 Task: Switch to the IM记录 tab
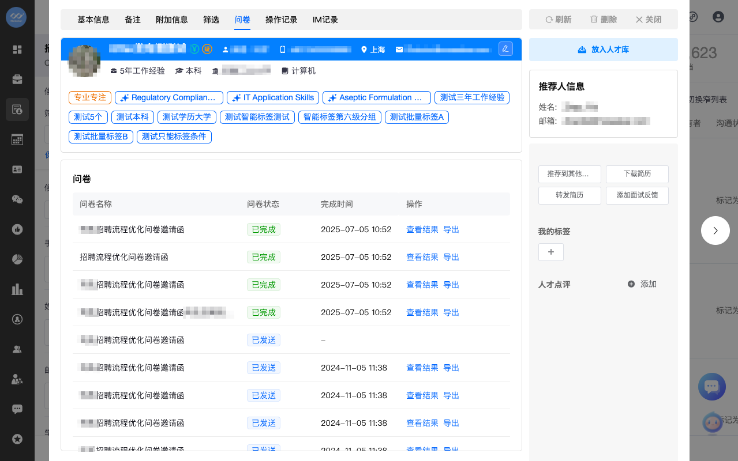click(325, 20)
